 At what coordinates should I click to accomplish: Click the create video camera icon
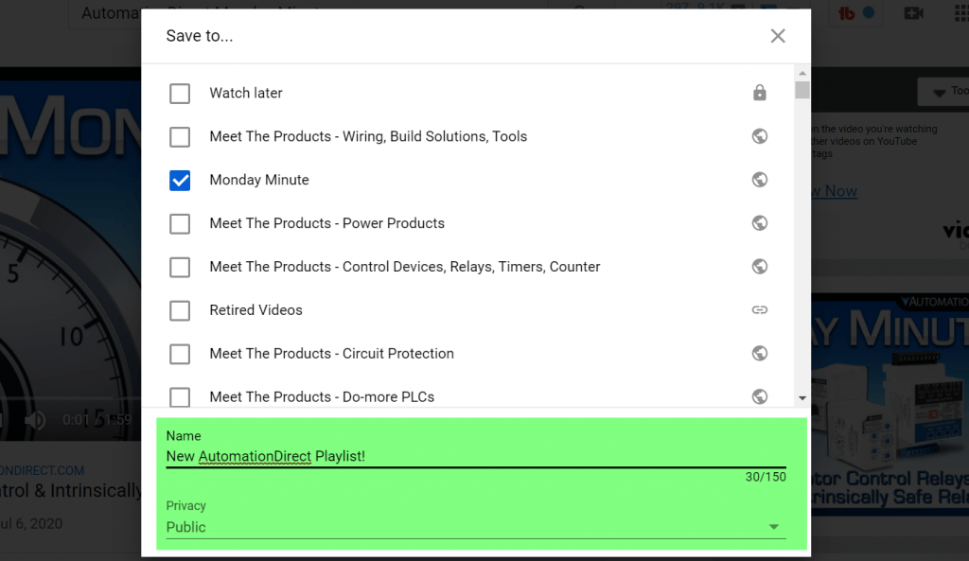pyautogui.click(x=913, y=13)
